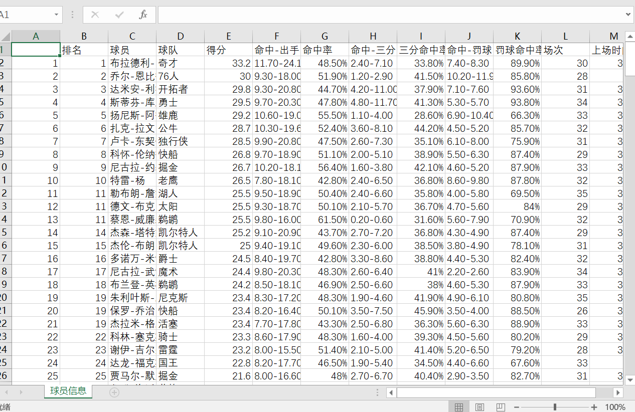
Task: Click the 雷霆 team cell
Action: click(180, 350)
